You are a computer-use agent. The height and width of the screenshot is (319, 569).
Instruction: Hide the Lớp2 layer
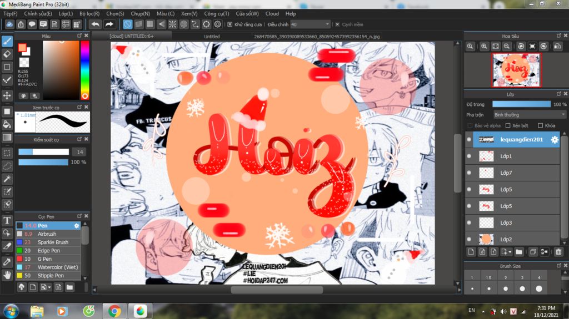pyautogui.click(x=469, y=239)
